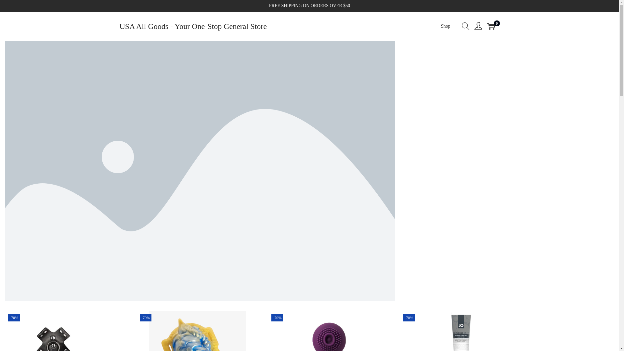Open the Shop menu item
The width and height of the screenshot is (624, 351).
(x=445, y=26)
